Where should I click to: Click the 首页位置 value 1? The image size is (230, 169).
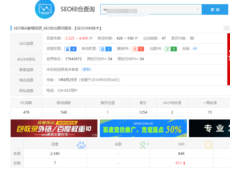pyautogui.click(x=107, y=112)
